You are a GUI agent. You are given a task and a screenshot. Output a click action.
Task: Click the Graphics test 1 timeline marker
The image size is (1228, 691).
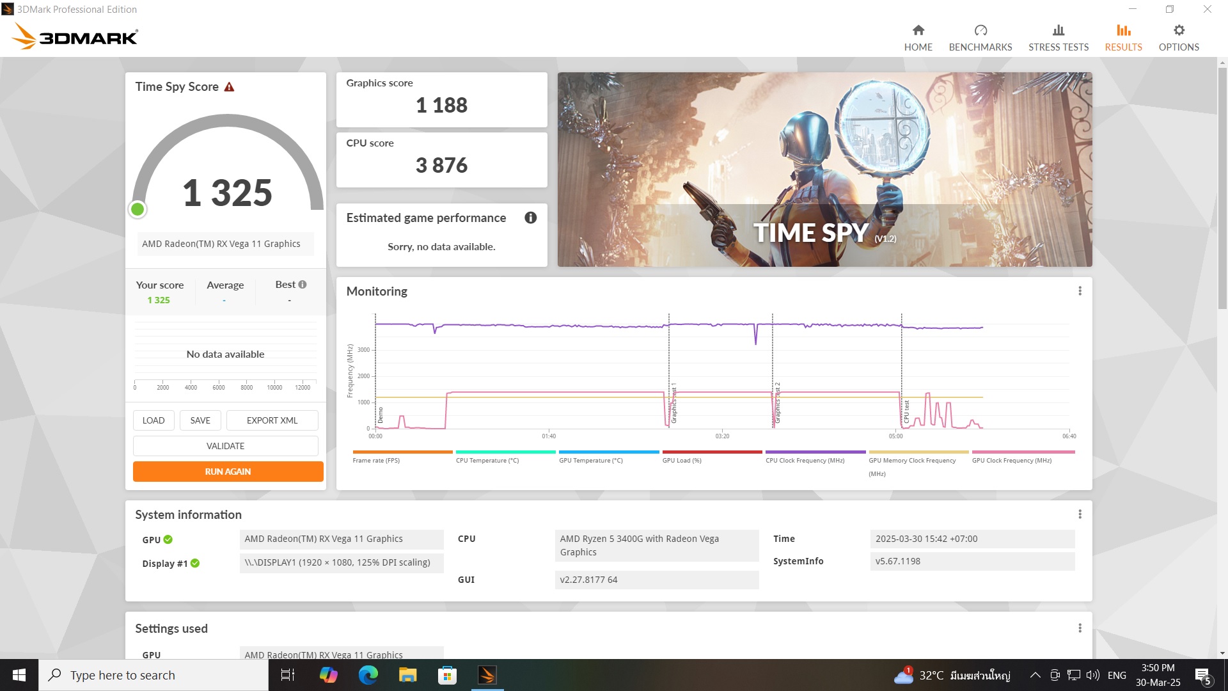click(x=673, y=404)
